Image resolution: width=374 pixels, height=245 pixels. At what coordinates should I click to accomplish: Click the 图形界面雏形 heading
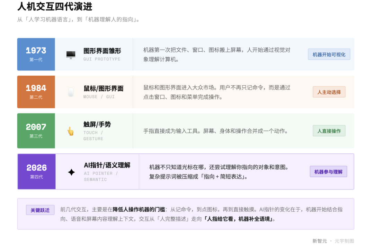pyautogui.click(x=102, y=51)
